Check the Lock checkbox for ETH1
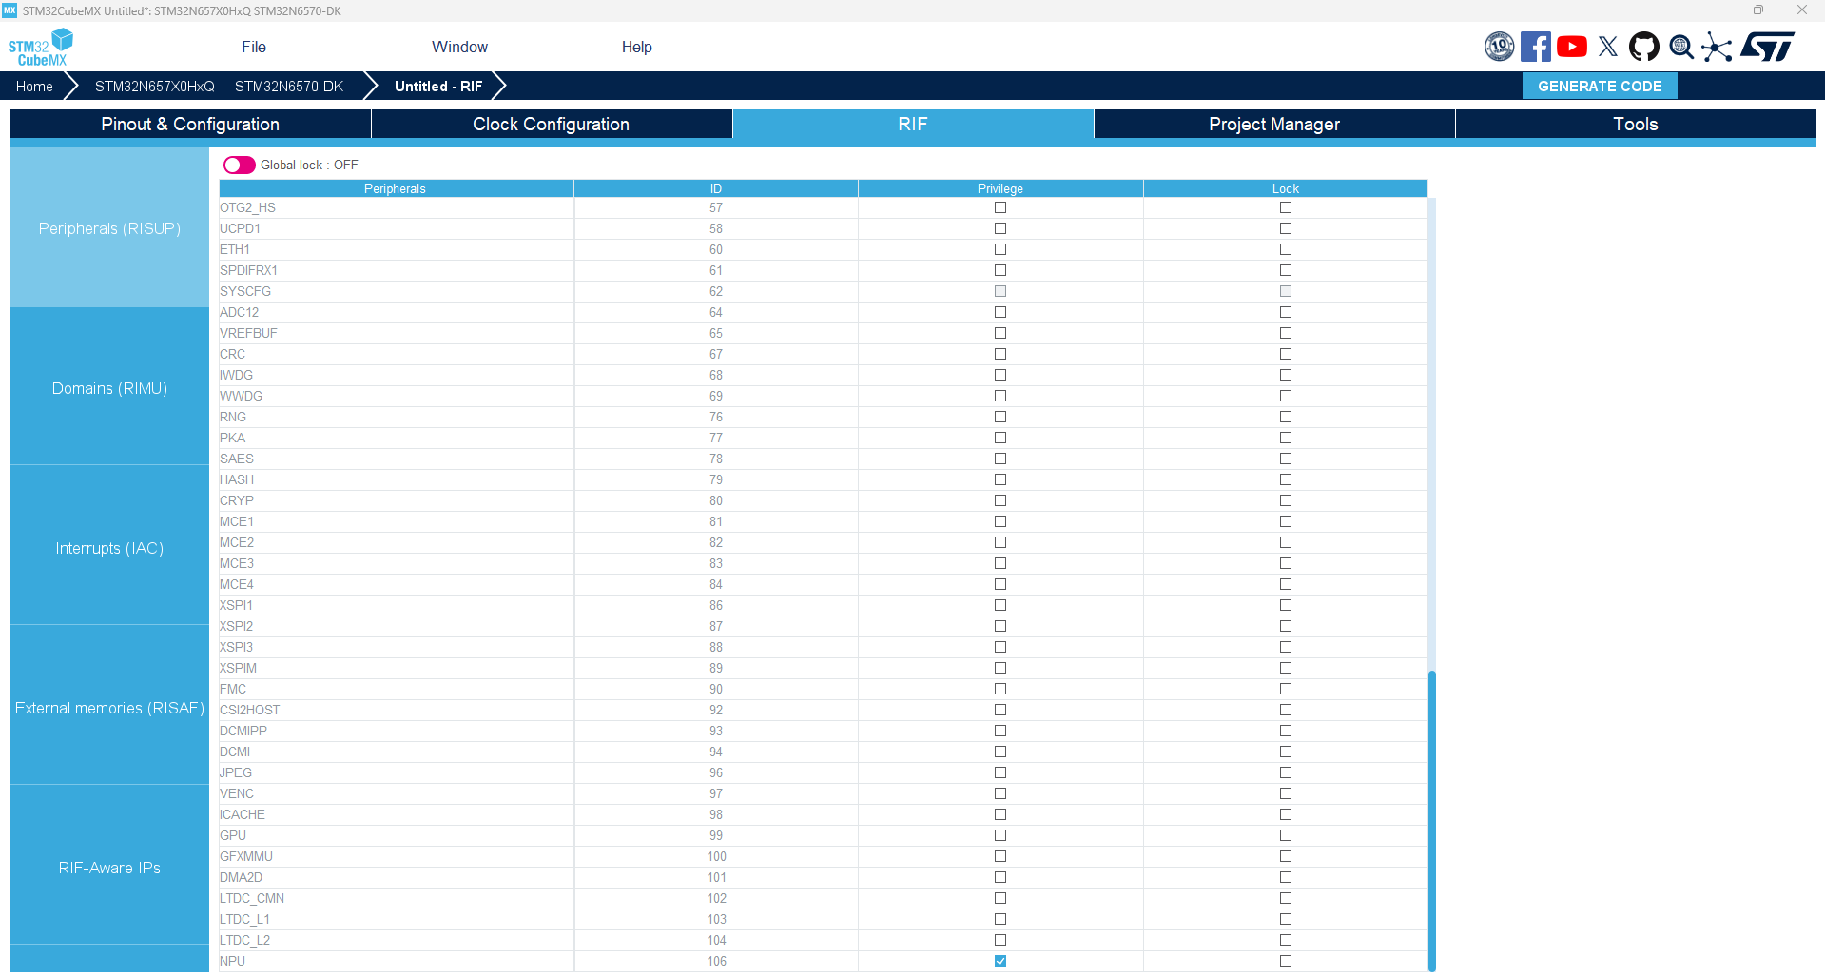This screenshot has width=1825, height=977. 1286,249
